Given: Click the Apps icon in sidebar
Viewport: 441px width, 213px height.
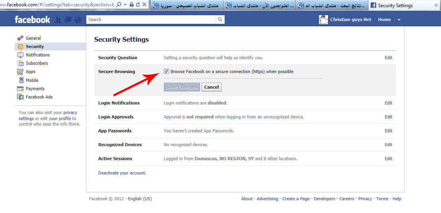Looking at the screenshot, I should tap(20, 72).
